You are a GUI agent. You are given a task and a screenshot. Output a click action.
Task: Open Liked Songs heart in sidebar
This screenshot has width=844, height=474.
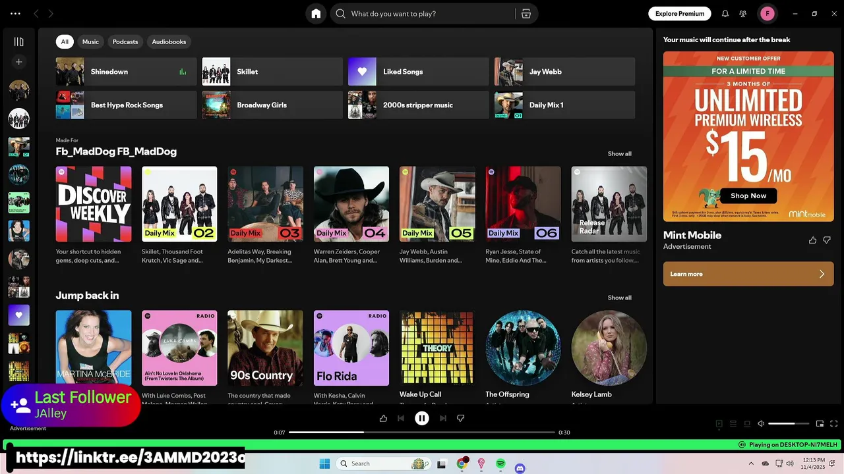(18, 315)
